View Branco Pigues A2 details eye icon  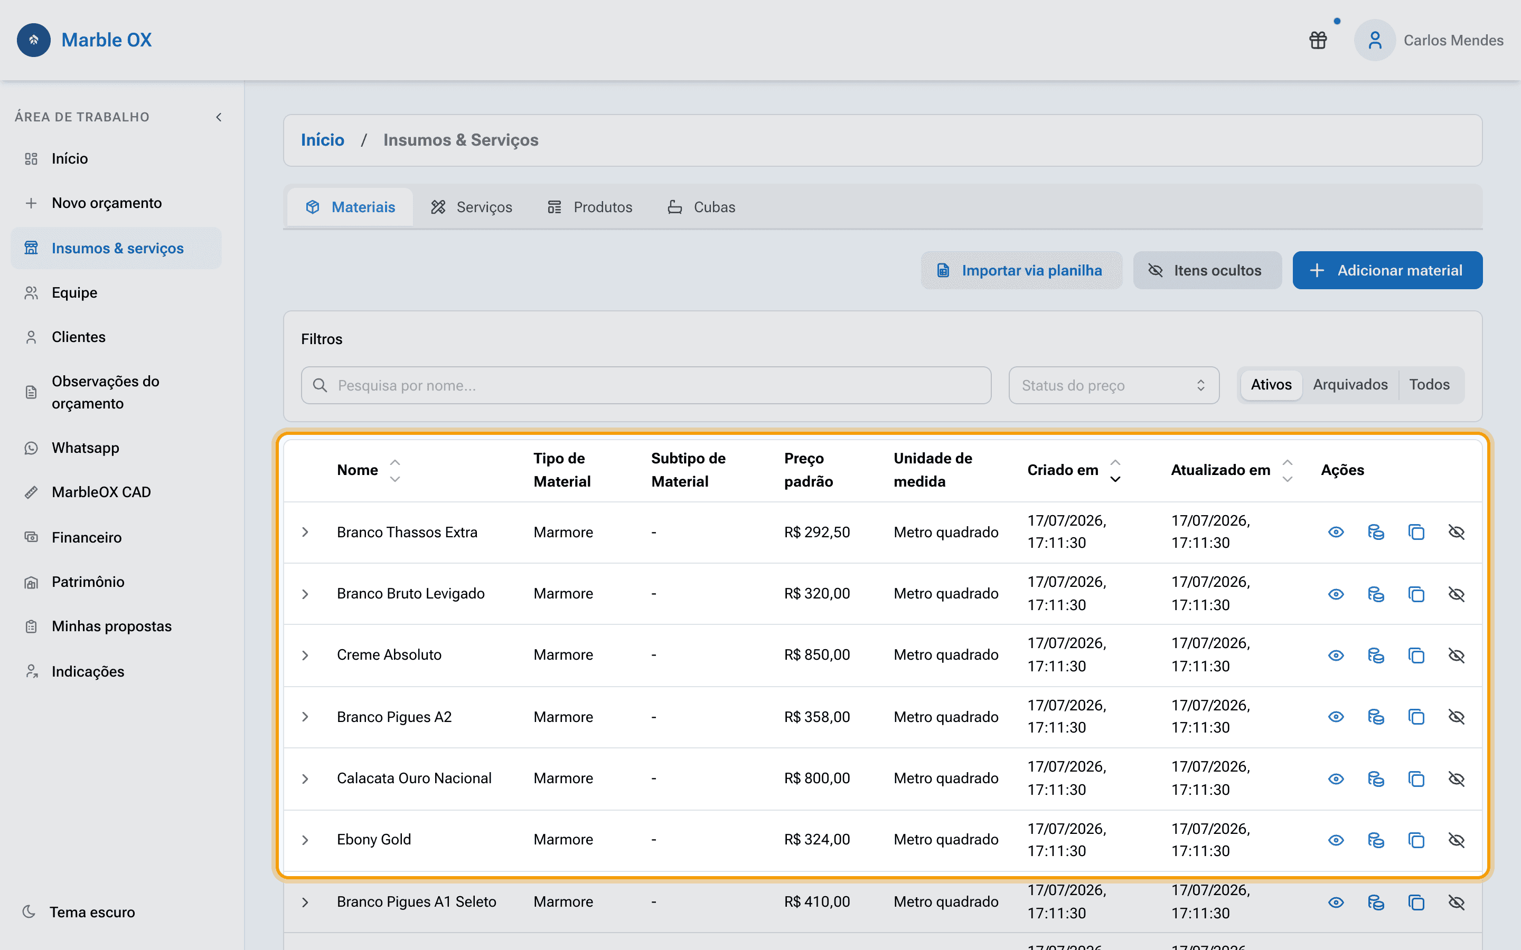pos(1336,717)
